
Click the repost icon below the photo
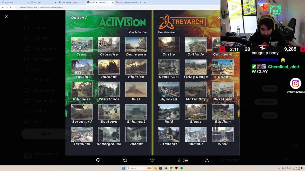125,160
